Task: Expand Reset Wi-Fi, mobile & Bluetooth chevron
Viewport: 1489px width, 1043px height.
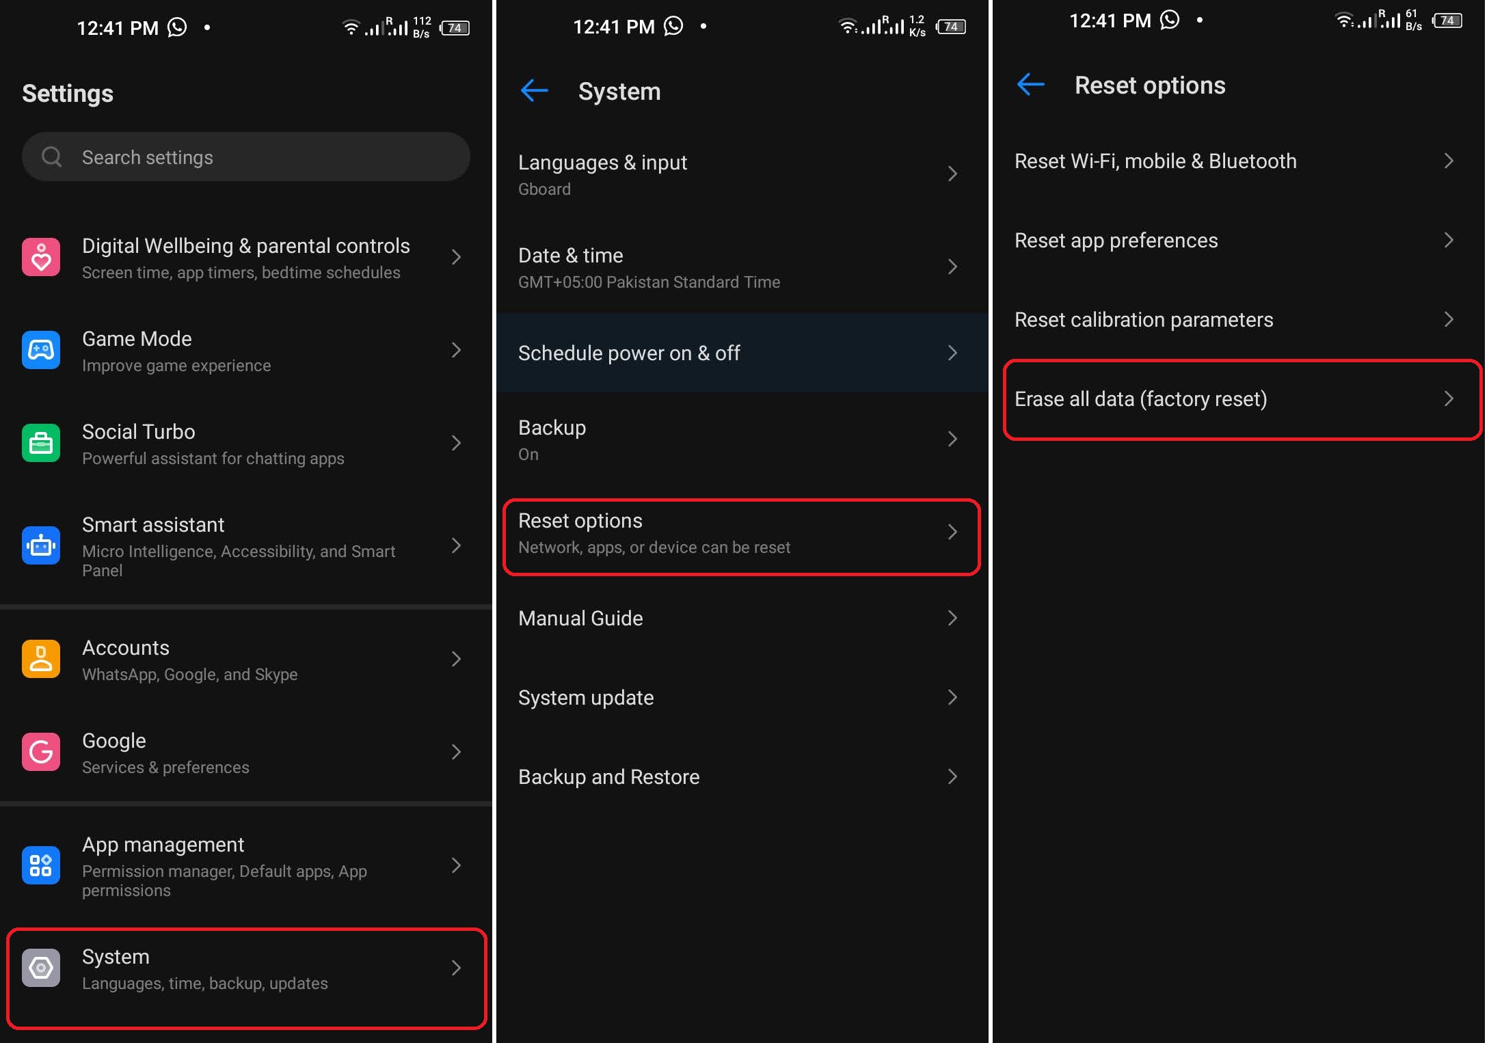Action: point(1449,161)
